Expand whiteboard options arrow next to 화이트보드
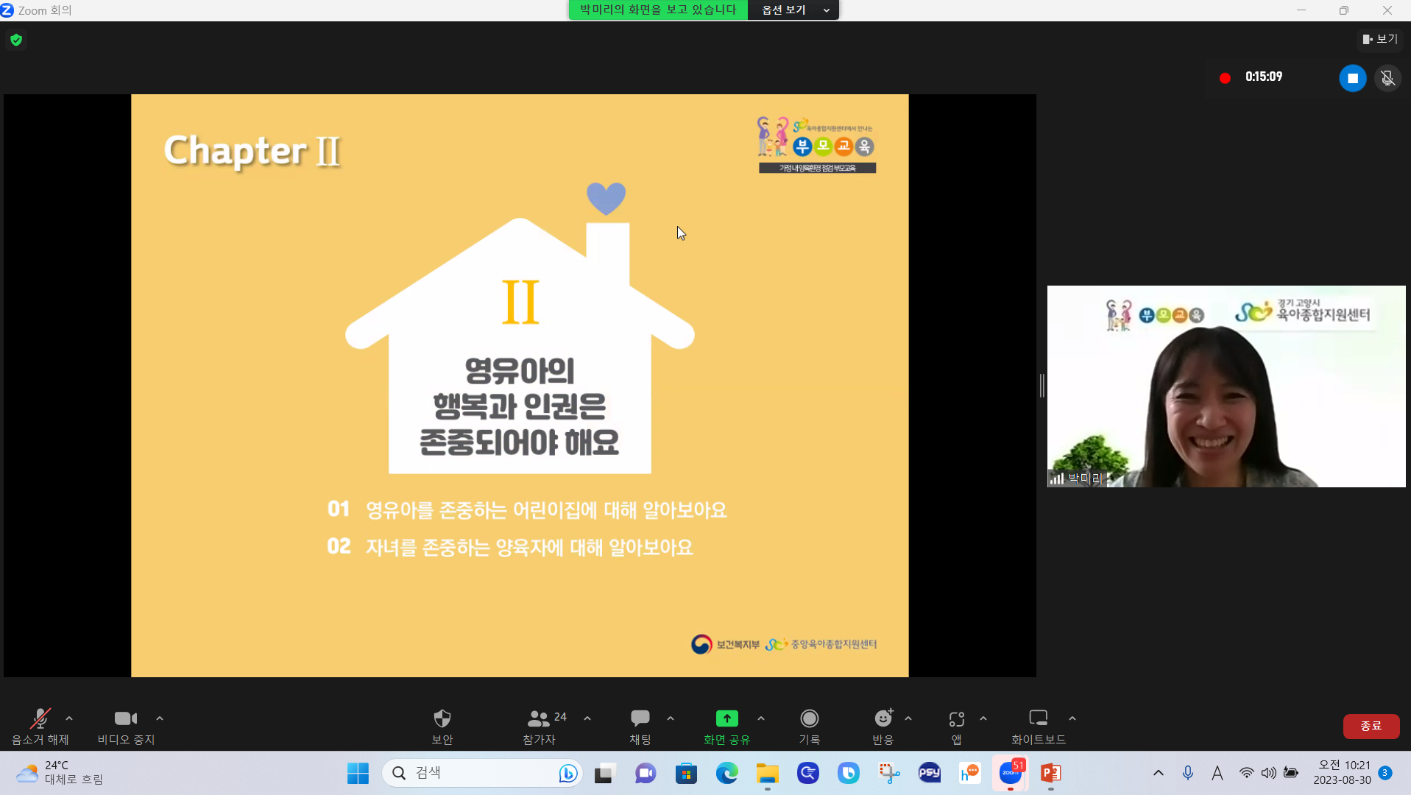The width and height of the screenshot is (1411, 795). coord(1072,718)
